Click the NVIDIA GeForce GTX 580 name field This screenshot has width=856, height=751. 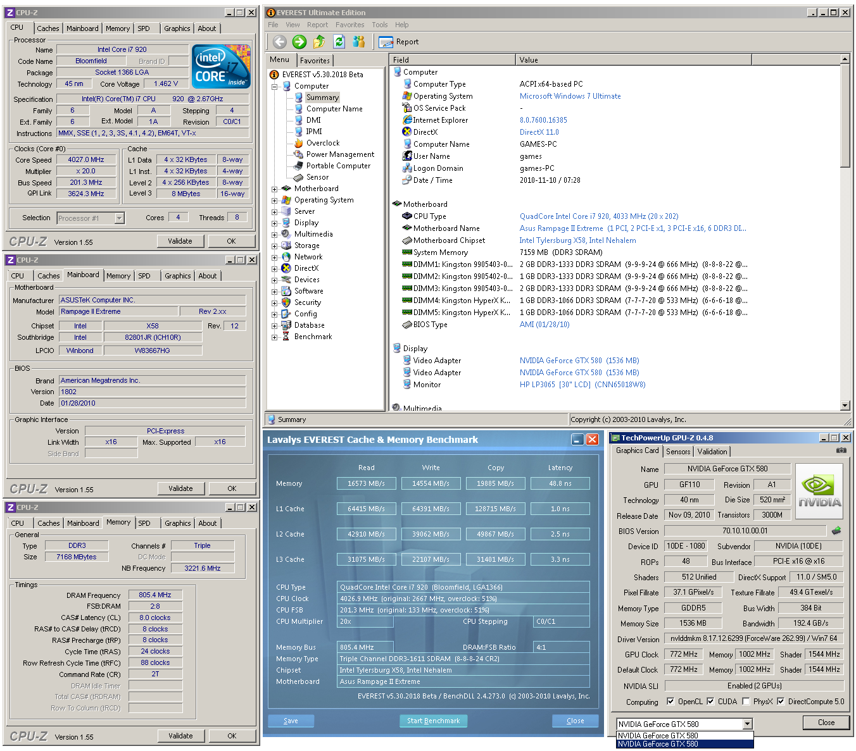coord(727,469)
